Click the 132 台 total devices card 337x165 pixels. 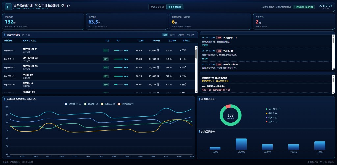[x=43, y=22]
